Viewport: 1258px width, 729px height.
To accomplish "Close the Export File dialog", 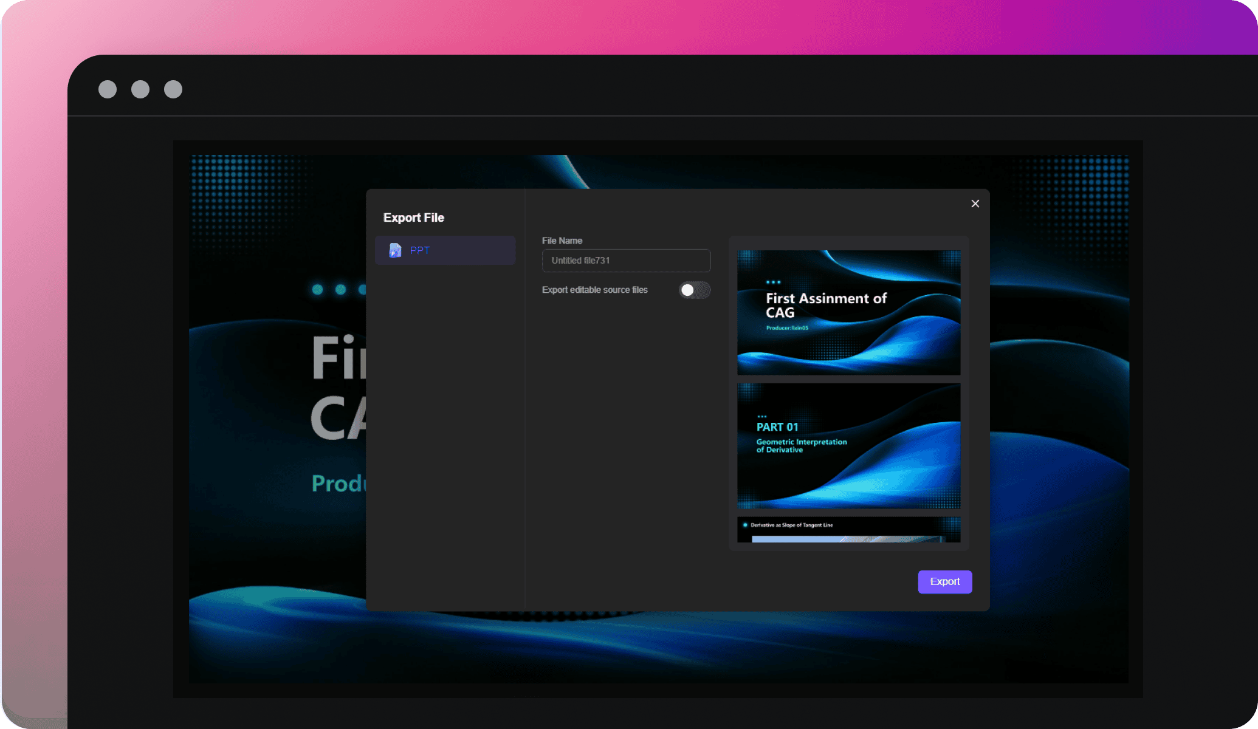I will pos(975,204).
